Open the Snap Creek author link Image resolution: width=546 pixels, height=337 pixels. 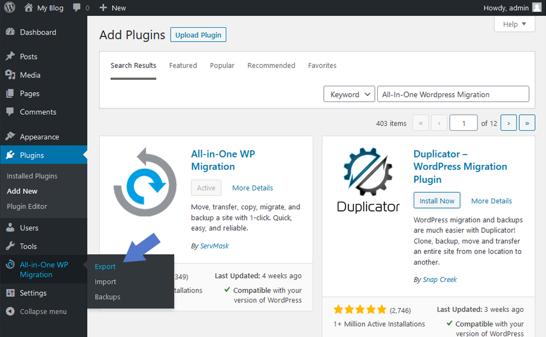[x=439, y=279]
